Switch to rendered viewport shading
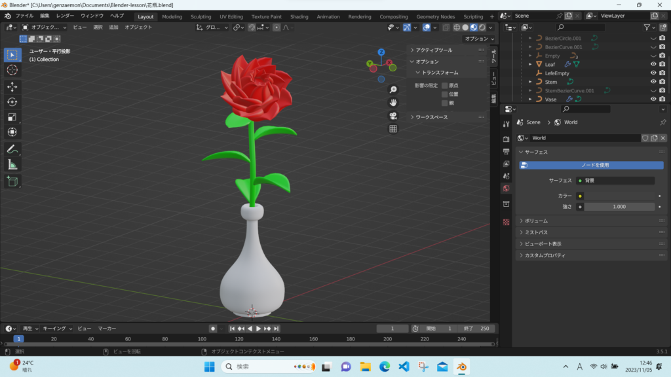The height and width of the screenshot is (377, 671). click(x=482, y=27)
